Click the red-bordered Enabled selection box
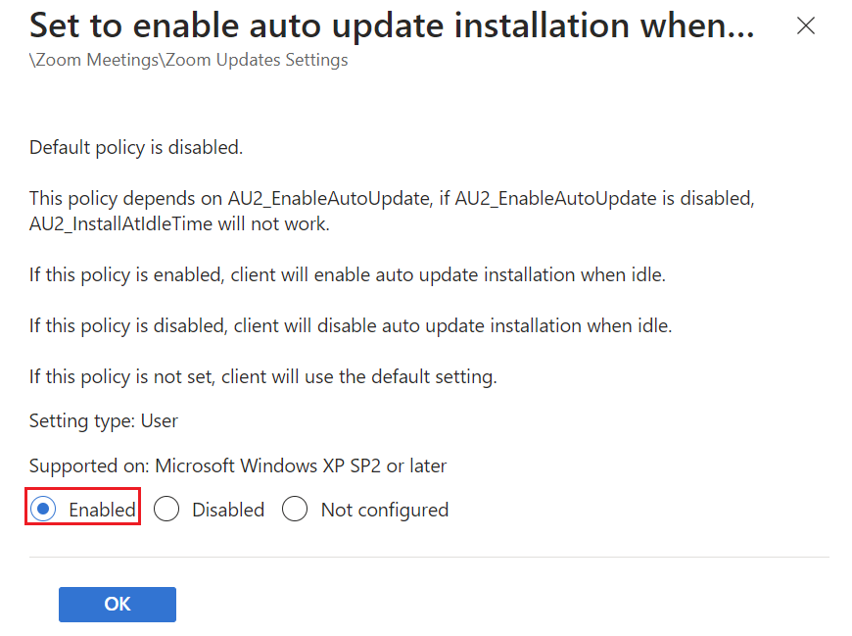852x636 pixels. (x=82, y=509)
